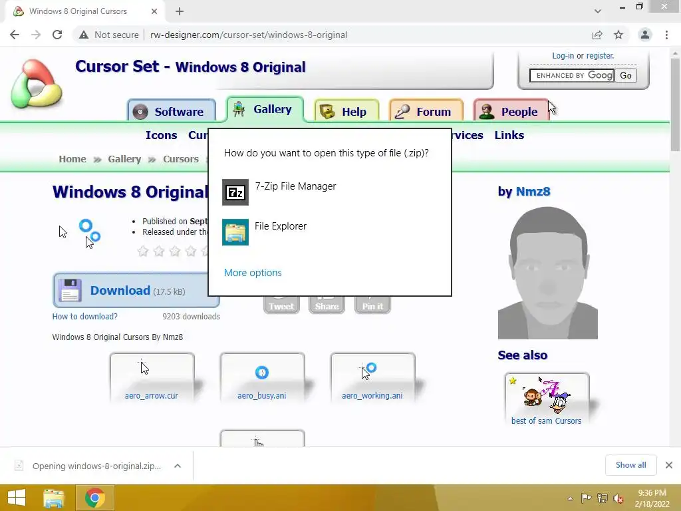Screen dimensions: 681x511
Task: Click the Nmz8 author portrait image
Action: (x=548, y=272)
